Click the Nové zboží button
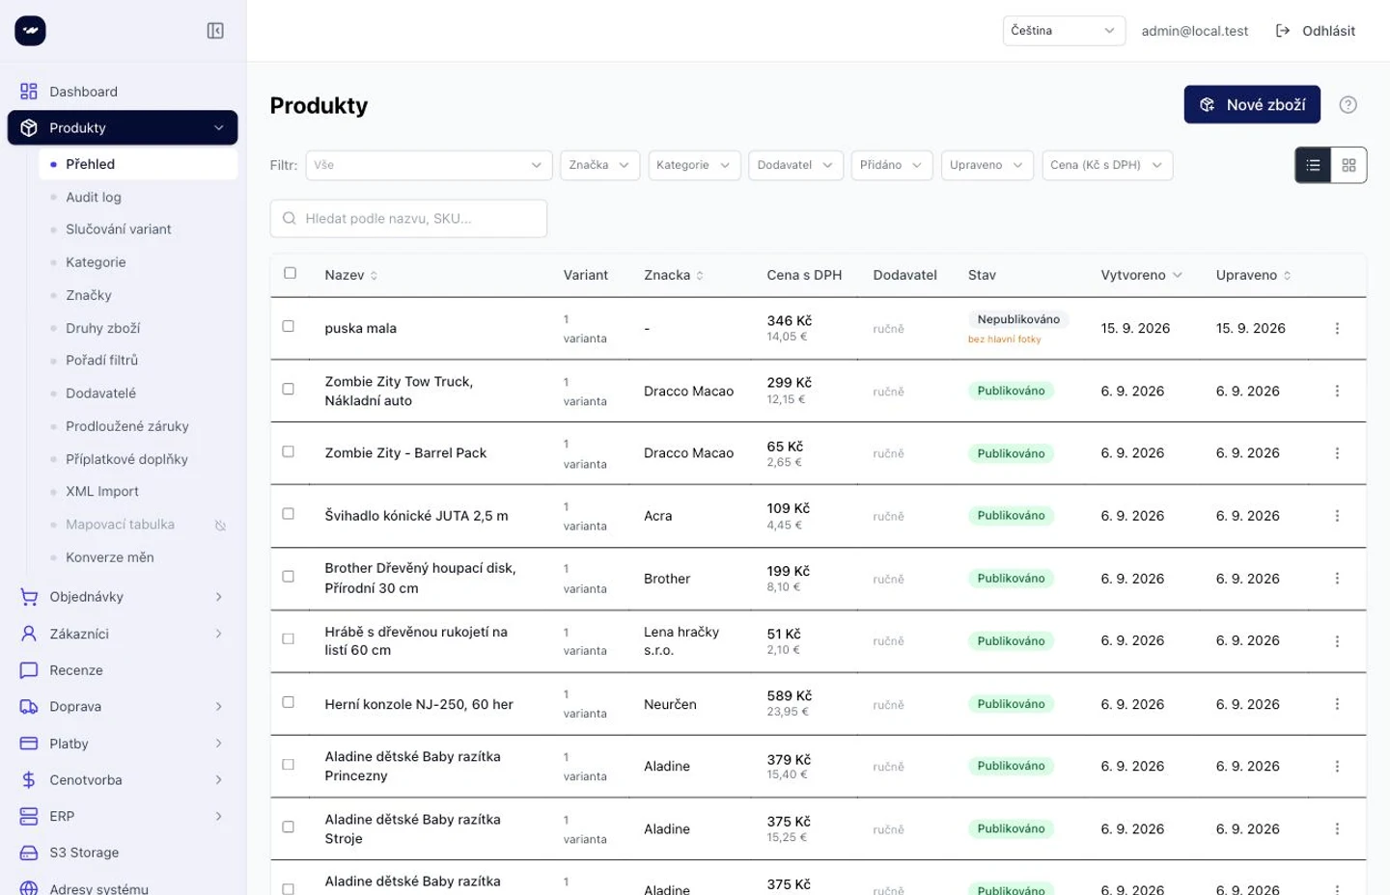This screenshot has height=895, width=1390. (1252, 105)
